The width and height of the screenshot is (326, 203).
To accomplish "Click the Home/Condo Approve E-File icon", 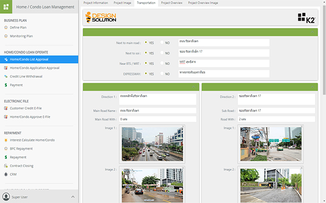I will (6, 117).
